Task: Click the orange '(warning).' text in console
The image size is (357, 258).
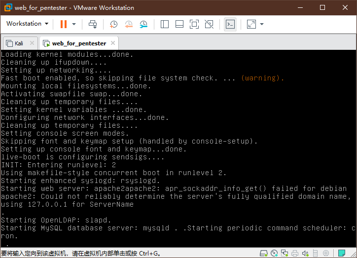Action: 262,78
